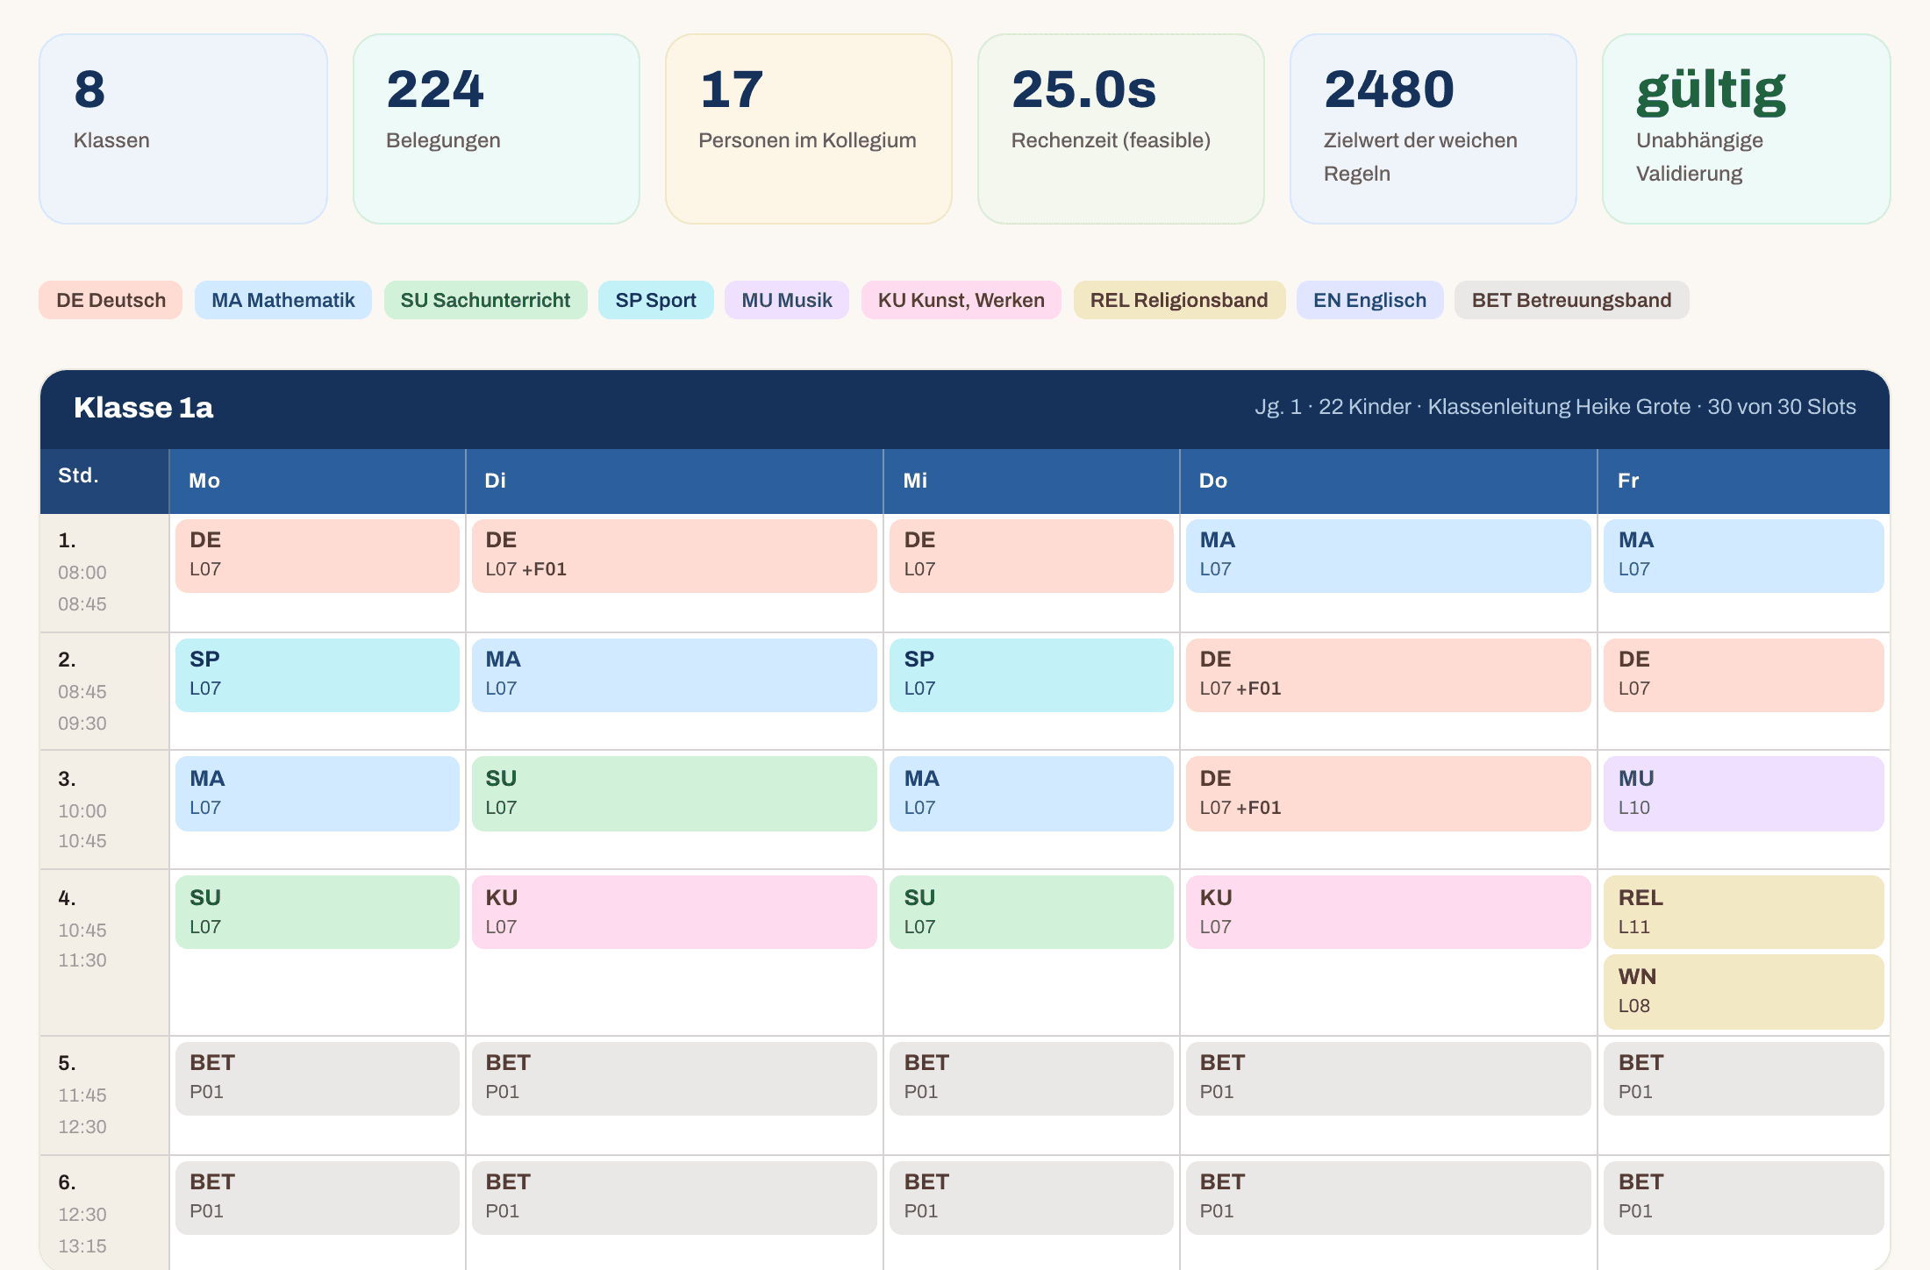Click the 'Klasse 1a' timetable heading
Image resolution: width=1930 pixels, height=1270 pixels.
(x=143, y=407)
